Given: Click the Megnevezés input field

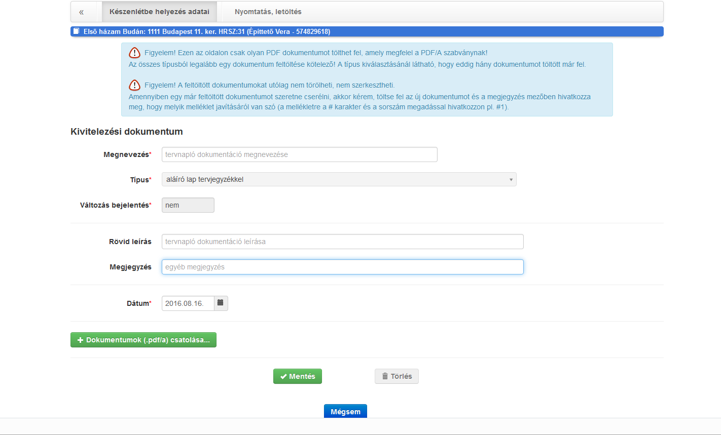Looking at the screenshot, I should (x=299, y=154).
